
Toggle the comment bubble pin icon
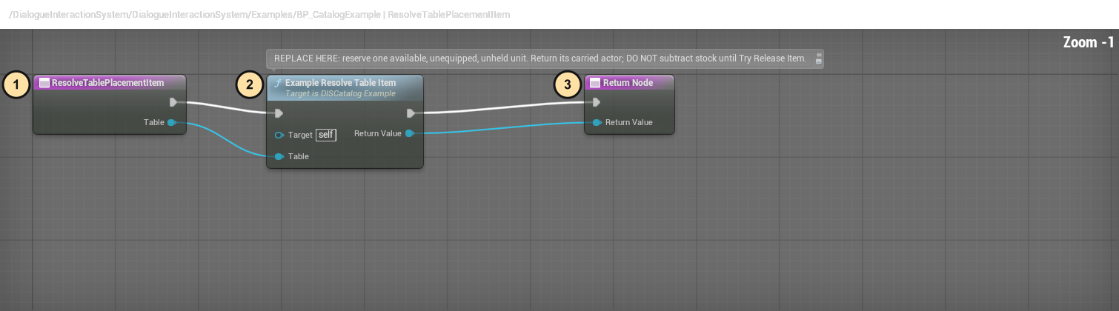point(818,55)
